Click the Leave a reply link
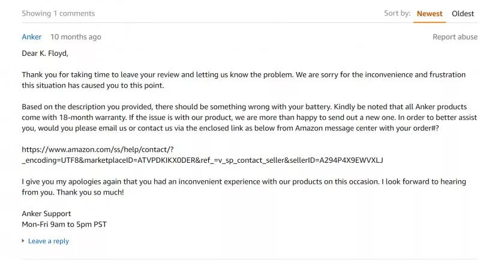Image resolution: width=480 pixels, height=260 pixels. tap(49, 241)
